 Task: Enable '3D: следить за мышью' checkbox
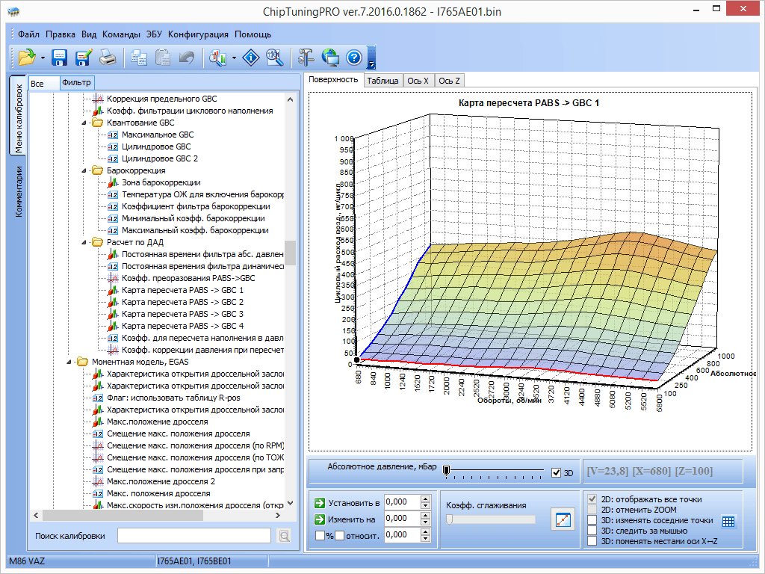pos(592,531)
